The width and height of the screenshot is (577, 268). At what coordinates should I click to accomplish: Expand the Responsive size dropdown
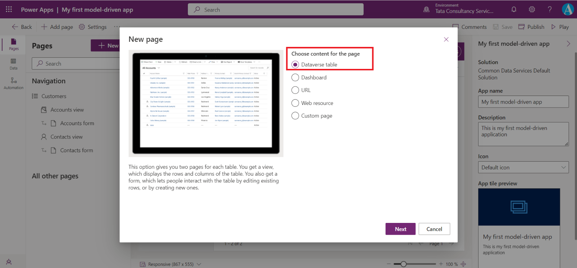[199, 264]
